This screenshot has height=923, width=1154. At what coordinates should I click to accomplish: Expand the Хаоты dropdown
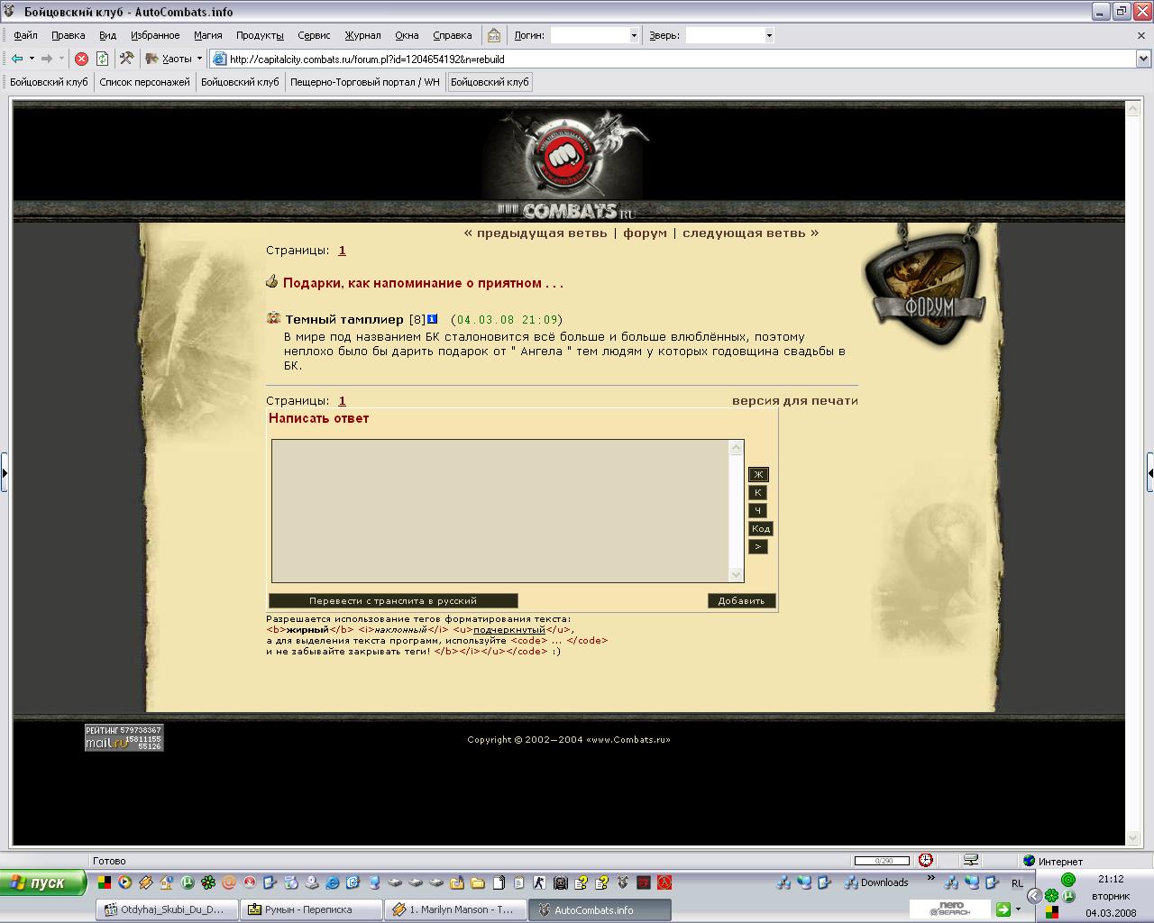point(199,59)
